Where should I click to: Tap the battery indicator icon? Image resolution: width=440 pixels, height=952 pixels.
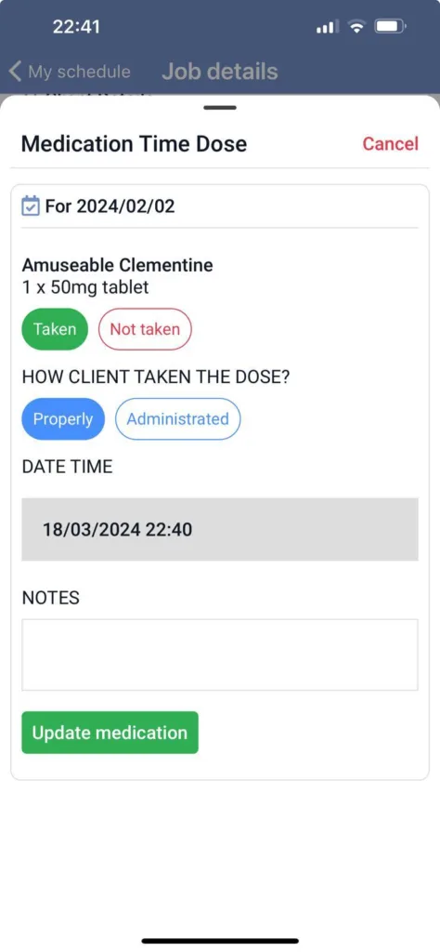tap(392, 27)
